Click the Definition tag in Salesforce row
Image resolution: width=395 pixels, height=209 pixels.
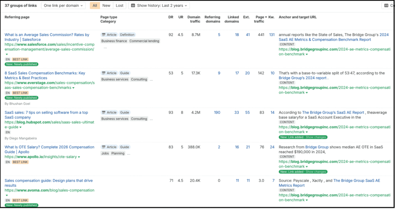pos(127,35)
